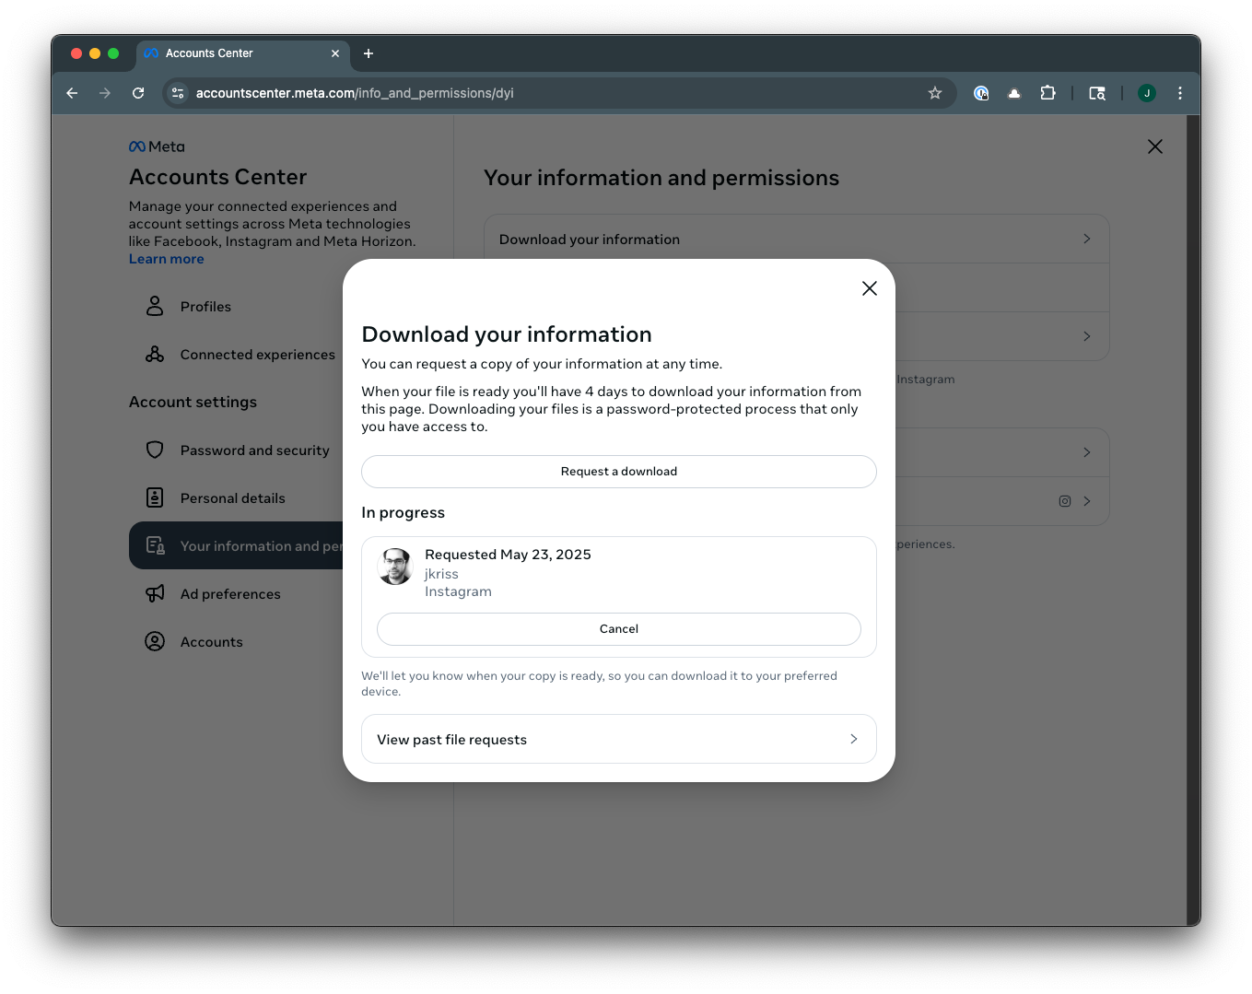Open the Download your information row

pyautogui.click(x=796, y=239)
